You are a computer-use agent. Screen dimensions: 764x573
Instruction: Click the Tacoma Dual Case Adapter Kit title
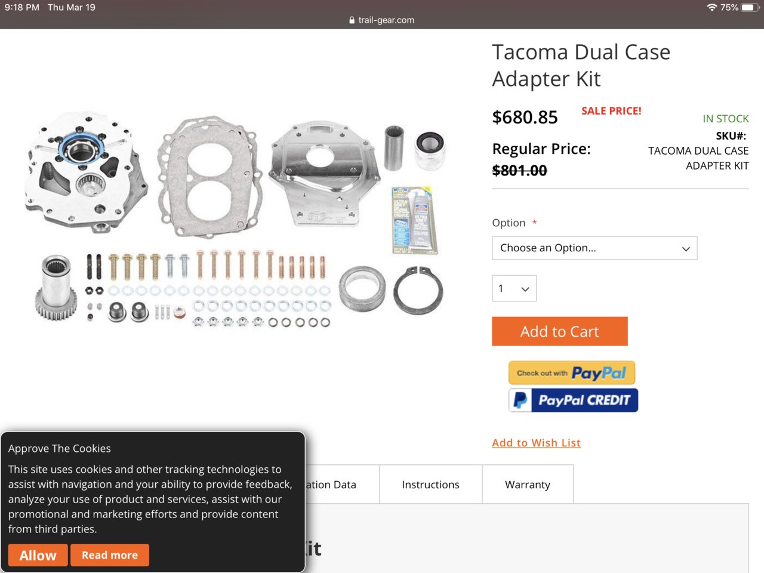click(x=581, y=65)
